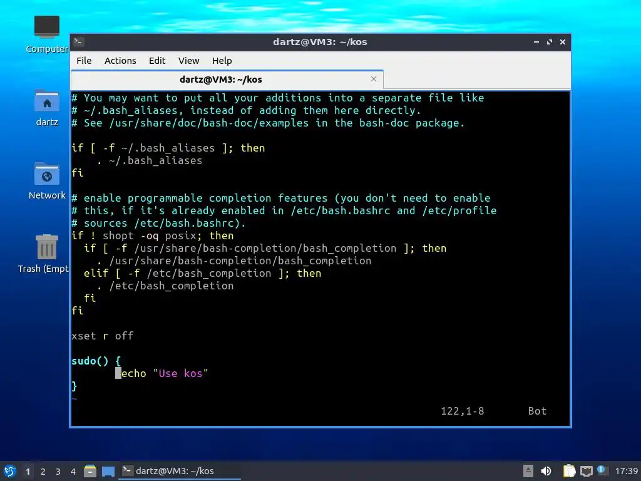The image size is (641, 481).
Task: Open the Help menu
Action: 222,61
